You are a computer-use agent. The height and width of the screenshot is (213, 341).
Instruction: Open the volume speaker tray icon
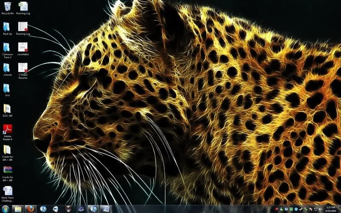point(321,209)
